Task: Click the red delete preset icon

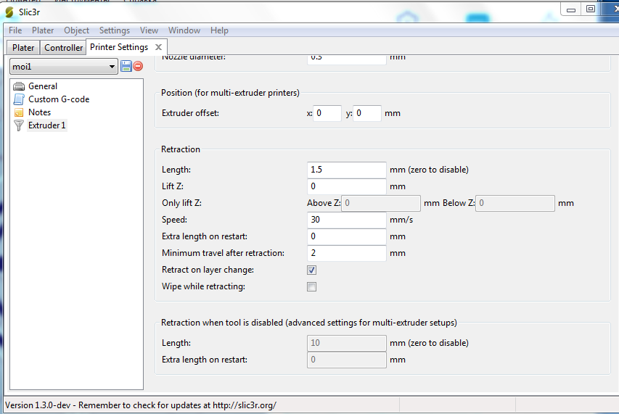Action: pos(138,66)
